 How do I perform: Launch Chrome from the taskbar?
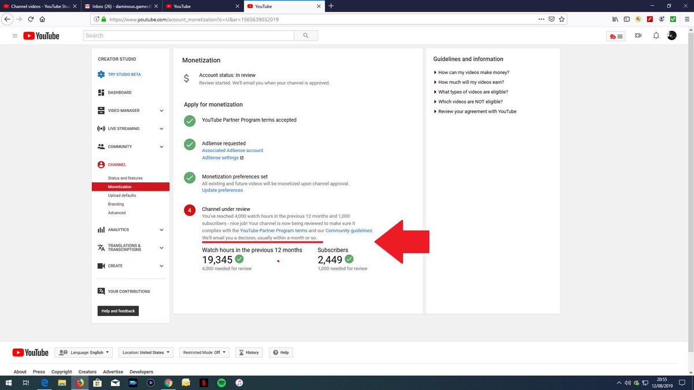pos(168,382)
